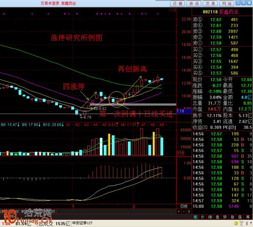253x227 pixels.
Task: Click the 6.79 low price label on chart
Action: pyautogui.click(x=88, y=117)
